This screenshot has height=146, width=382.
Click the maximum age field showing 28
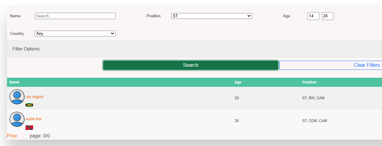327,16
